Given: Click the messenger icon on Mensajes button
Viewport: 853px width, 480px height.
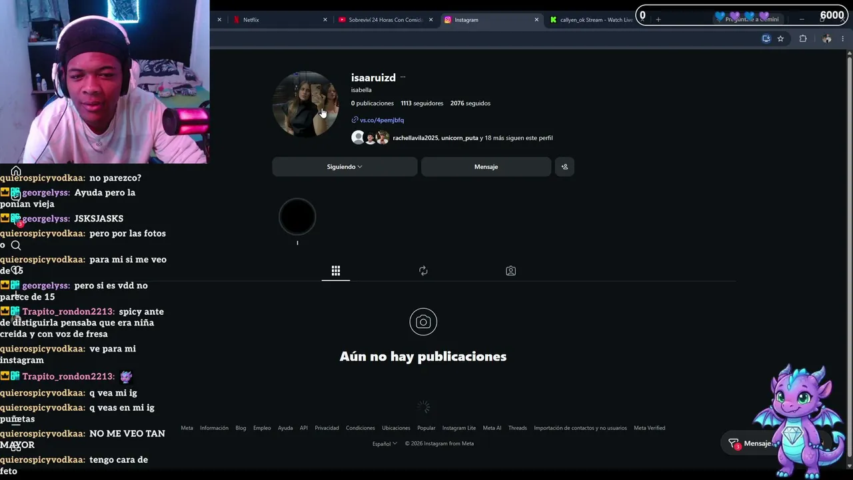Looking at the screenshot, I should pos(733,443).
